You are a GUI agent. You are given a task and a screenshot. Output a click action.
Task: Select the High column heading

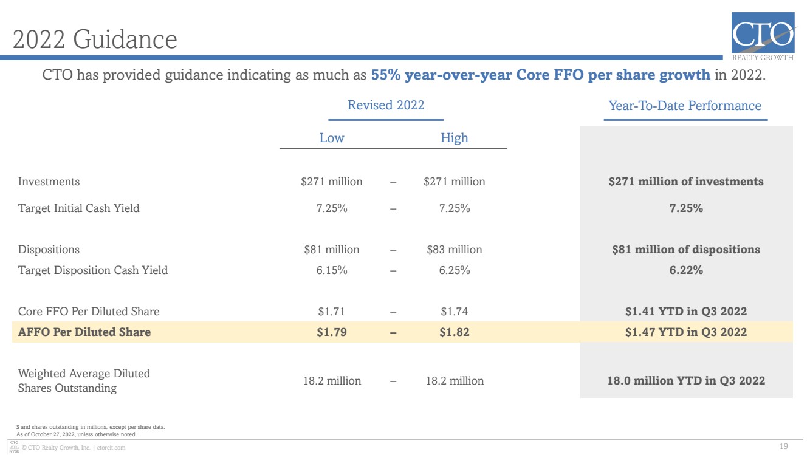point(455,138)
